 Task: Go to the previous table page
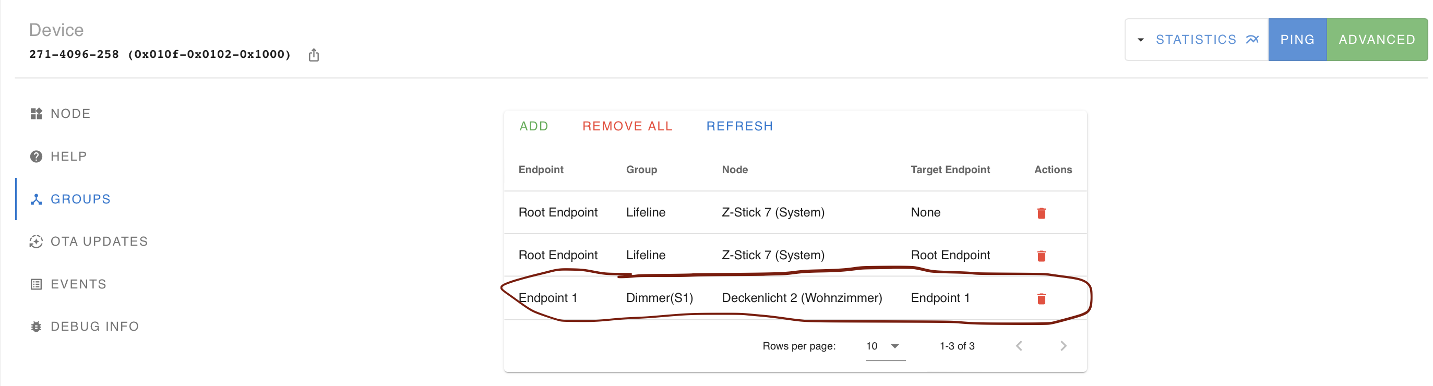click(1019, 346)
